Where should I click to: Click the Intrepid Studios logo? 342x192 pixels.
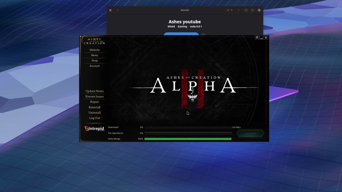tap(94, 129)
